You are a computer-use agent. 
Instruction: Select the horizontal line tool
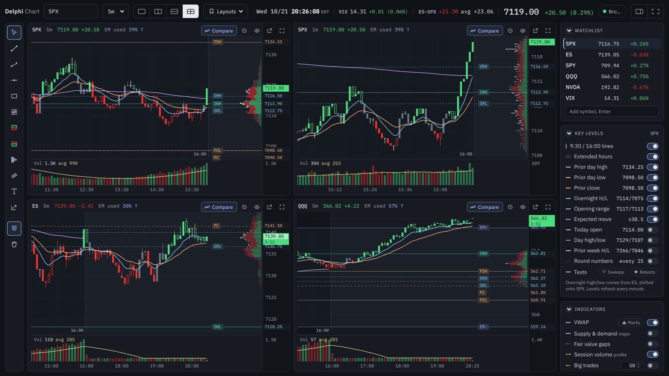[x=14, y=80]
